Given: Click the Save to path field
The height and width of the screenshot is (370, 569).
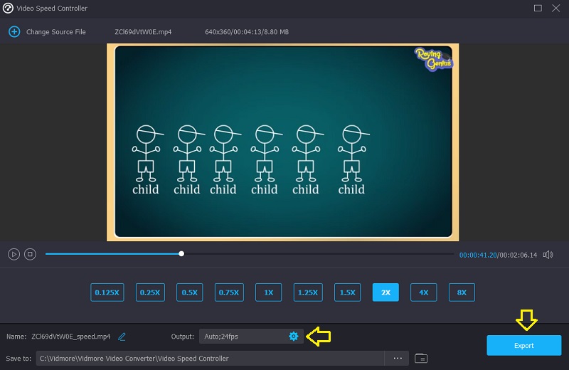Looking at the screenshot, I should coord(210,358).
